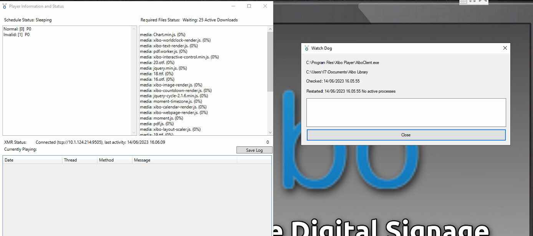The height and width of the screenshot is (236, 533).
Task: Click the 'Currently Playing:' label
Action: tap(20, 149)
